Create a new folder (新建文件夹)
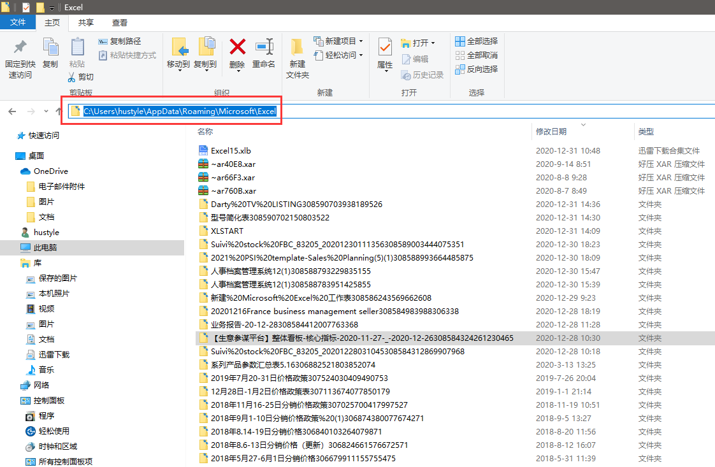Image resolution: width=715 pixels, height=467 pixels. pyautogui.click(x=298, y=59)
